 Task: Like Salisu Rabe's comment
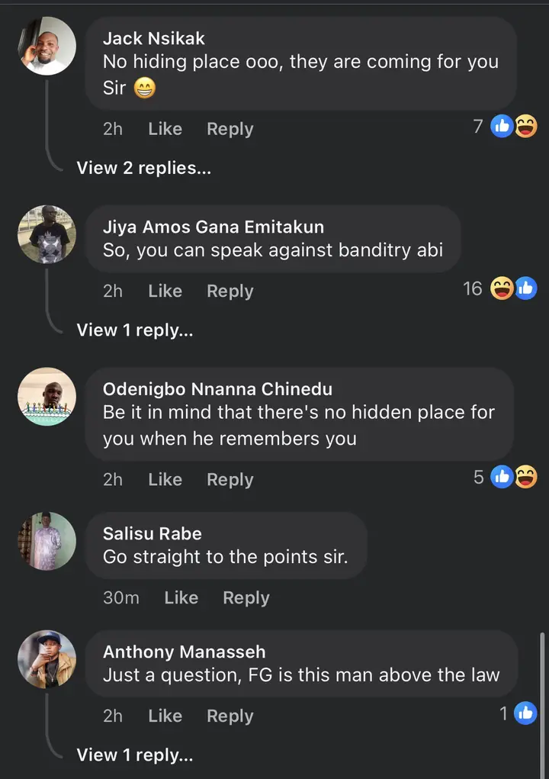click(x=181, y=597)
